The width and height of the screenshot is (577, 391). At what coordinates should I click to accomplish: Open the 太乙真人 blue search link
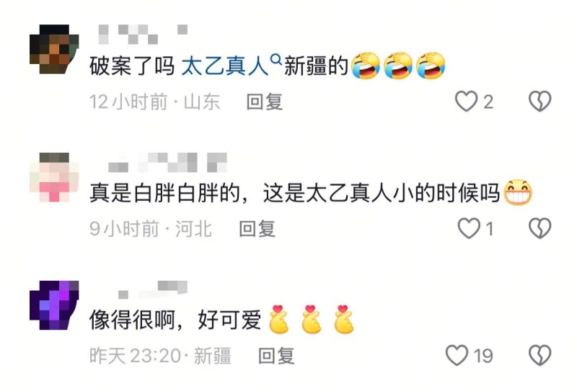[224, 66]
